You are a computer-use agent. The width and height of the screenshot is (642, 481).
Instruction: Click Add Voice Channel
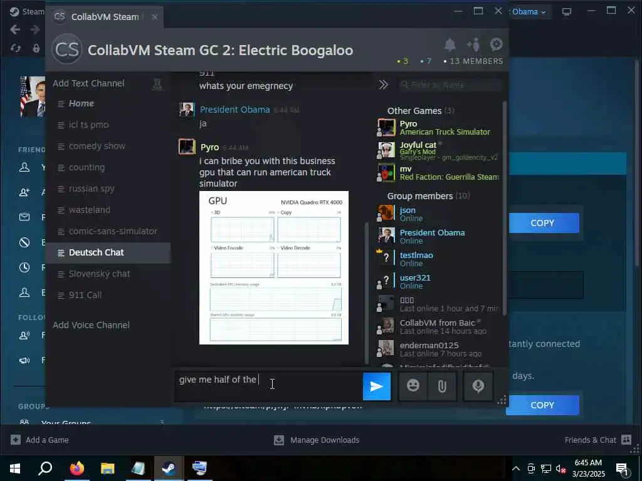91,325
